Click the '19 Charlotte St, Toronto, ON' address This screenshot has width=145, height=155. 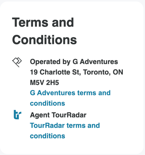pos(77,72)
